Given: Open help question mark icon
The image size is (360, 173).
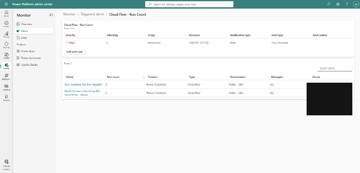Looking at the screenshot, I should pyautogui.click(x=347, y=4).
